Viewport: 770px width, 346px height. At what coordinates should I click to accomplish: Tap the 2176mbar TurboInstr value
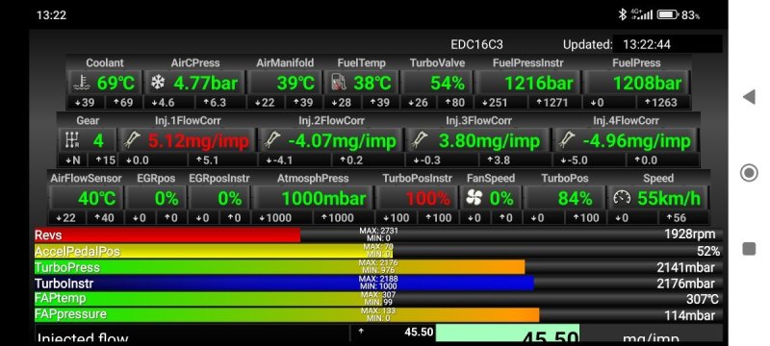coord(685,284)
